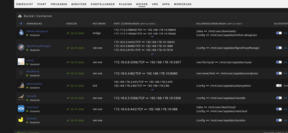Image resolution: width=288 pixels, height=133 pixels.
Task: Click br0 network in phpmyadmin row
Action: [x=95, y=86]
